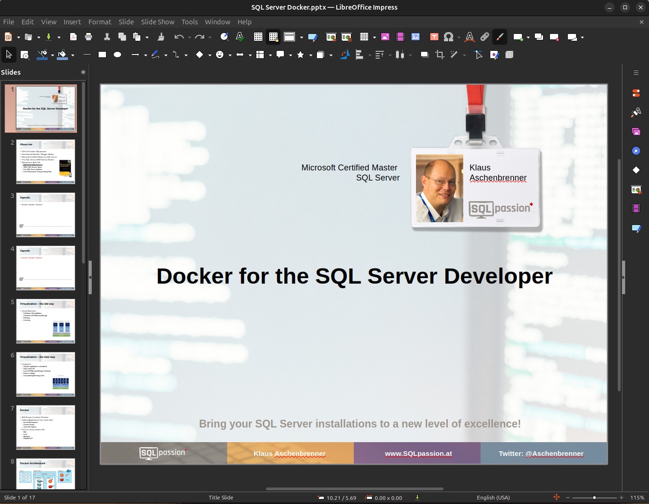649x504 pixels.
Task: Toggle Show Draw Functions brush
Action: (x=500, y=37)
